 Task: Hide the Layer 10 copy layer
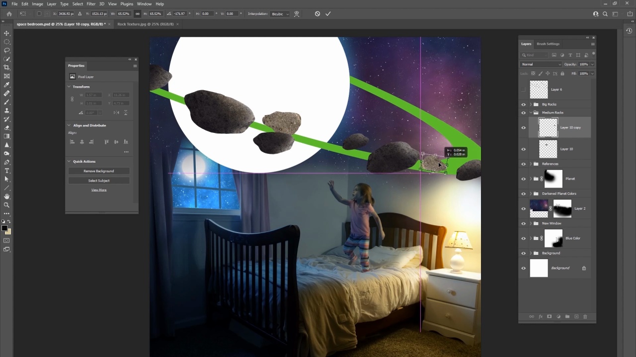523,128
